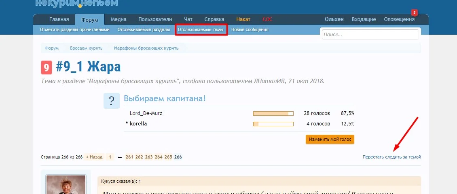Click the Бросаем курить breadcrumb
The width and height of the screenshot is (457, 194).
coord(86,48)
